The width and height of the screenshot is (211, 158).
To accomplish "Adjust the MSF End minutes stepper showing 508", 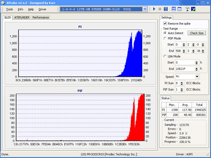I will [x=184, y=51].
